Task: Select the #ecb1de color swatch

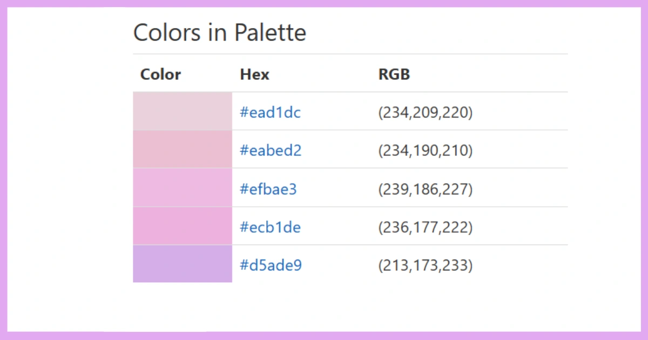Action: tap(182, 226)
